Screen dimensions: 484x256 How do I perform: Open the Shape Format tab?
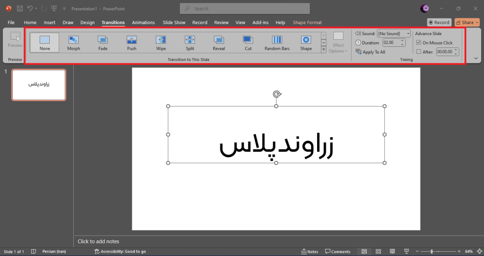307,22
